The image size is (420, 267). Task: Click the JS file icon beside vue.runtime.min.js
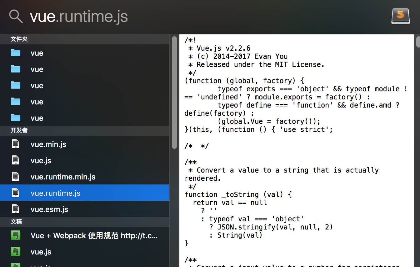pyautogui.click(x=16, y=176)
